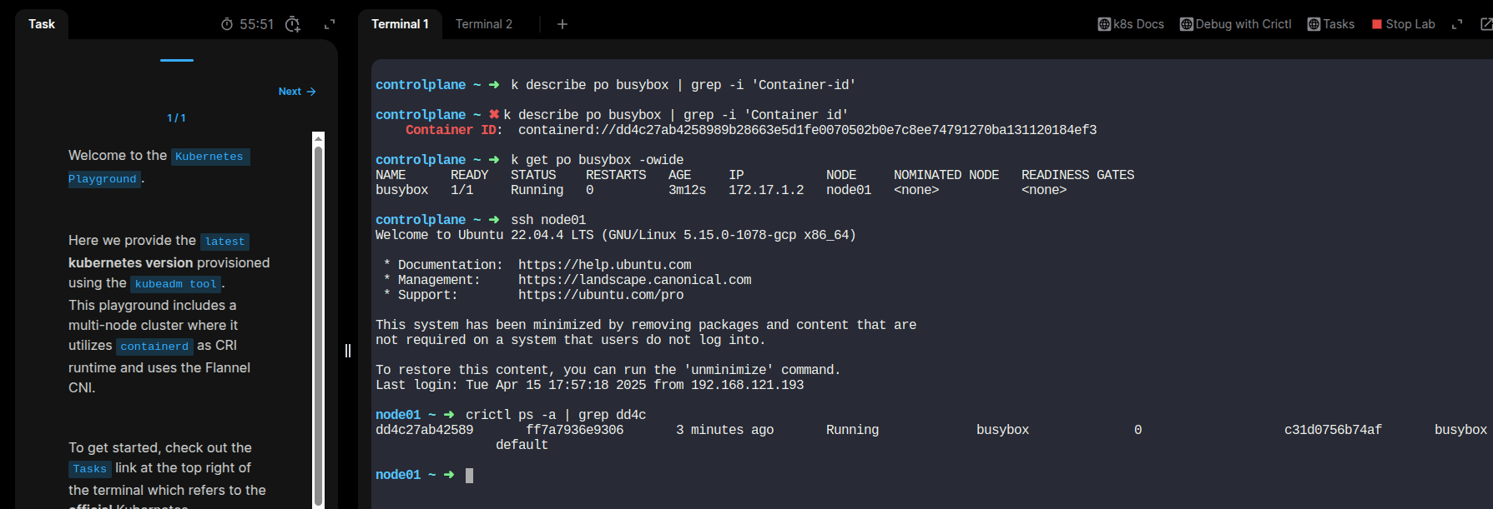The height and width of the screenshot is (509, 1493).
Task: Add a new terminal tab
Action: [562, 24]
